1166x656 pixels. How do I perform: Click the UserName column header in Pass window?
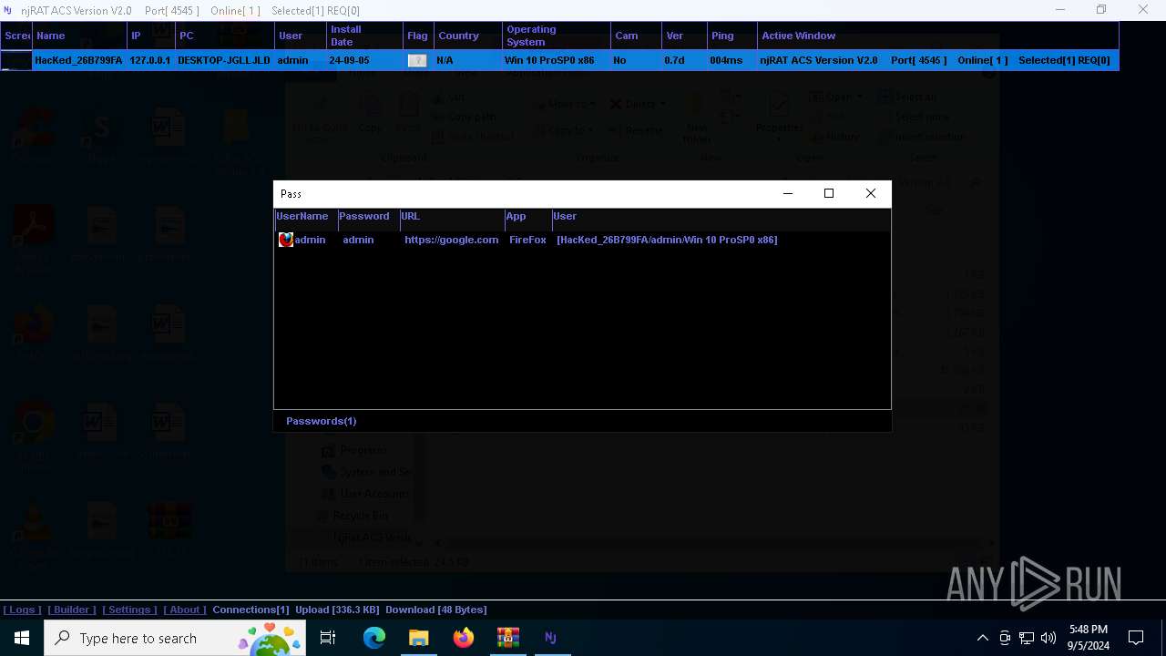305,217
